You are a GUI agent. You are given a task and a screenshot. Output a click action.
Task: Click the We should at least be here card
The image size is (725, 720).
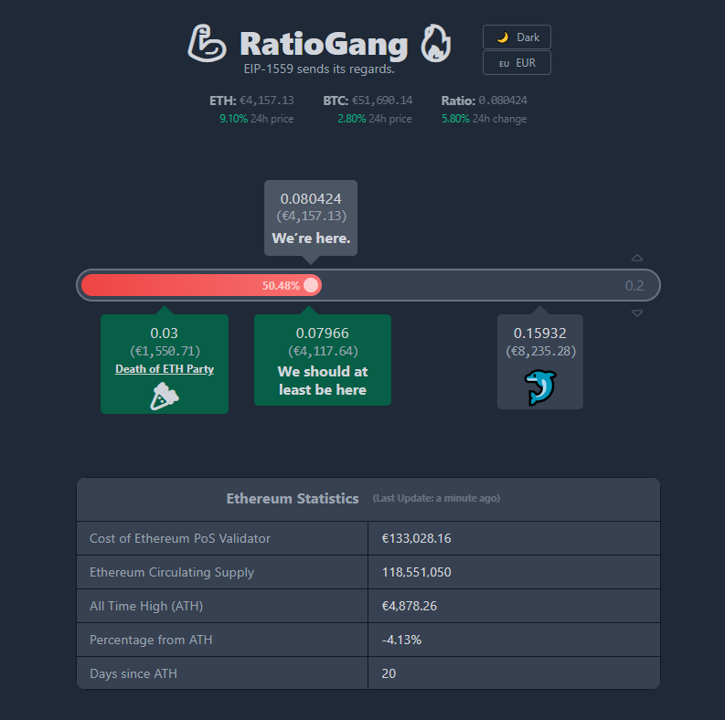[x=323, y=360]
